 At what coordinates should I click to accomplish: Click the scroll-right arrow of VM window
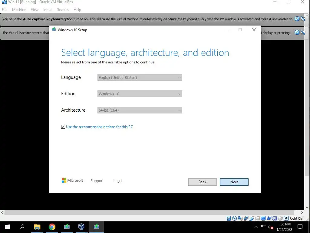pyautogui.click(x=302, y=213)
